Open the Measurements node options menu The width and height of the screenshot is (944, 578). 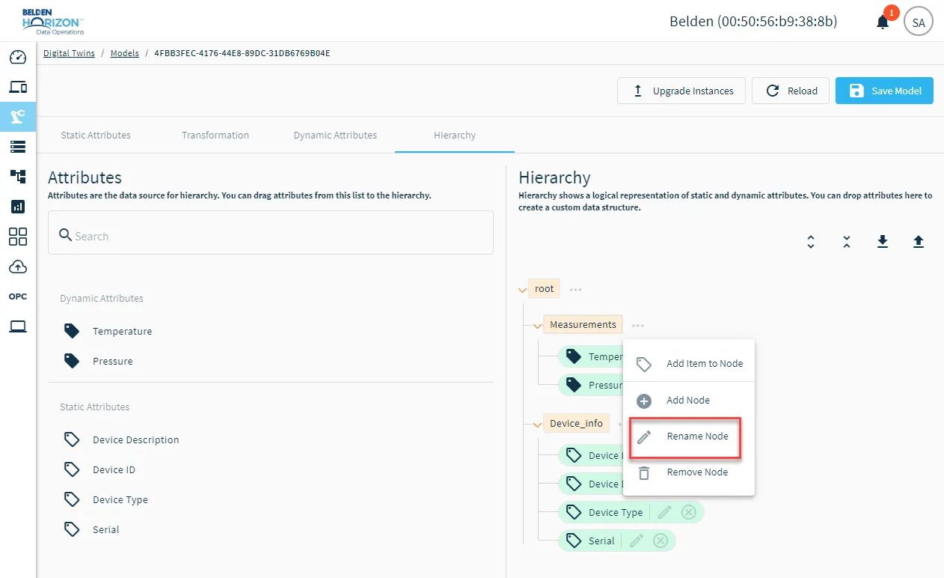point(637,325)
